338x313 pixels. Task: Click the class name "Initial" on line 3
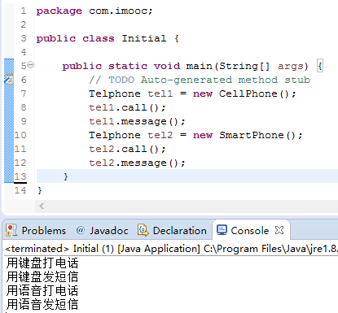144,38
